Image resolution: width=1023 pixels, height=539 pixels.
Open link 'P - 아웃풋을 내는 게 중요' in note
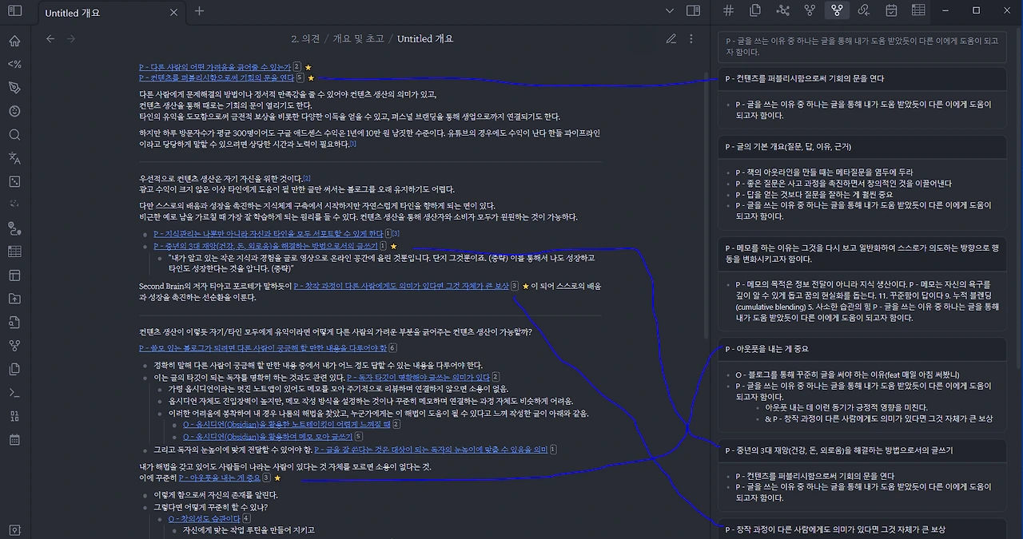point(220,478)
